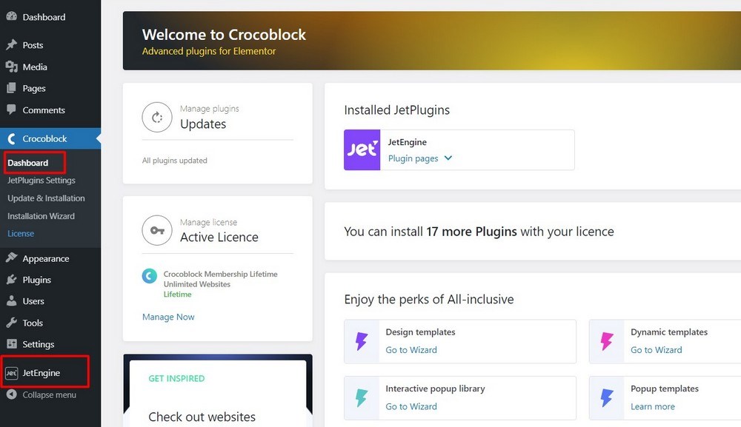Click the 17 more Plugins text
The image size is (741, 427).
(471, 232)
